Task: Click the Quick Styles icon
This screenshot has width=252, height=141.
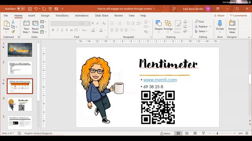Action: pyautogui.click(x=178, y=23)
